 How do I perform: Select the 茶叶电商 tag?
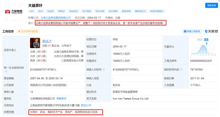pos(100,11)
